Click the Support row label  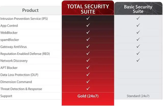6,96
